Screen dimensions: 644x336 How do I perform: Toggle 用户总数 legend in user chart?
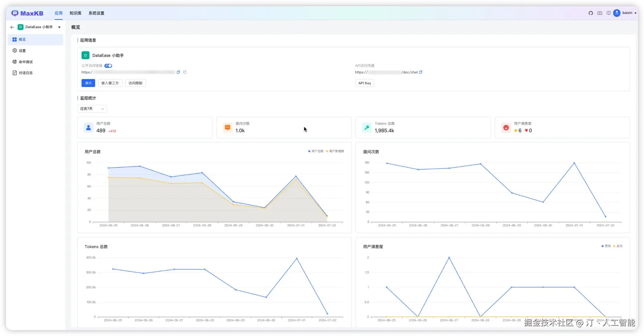(x=316, y=151)
